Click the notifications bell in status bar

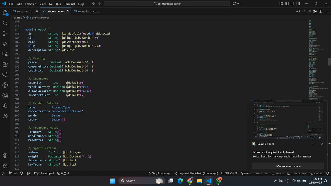(x=327, y=173)
